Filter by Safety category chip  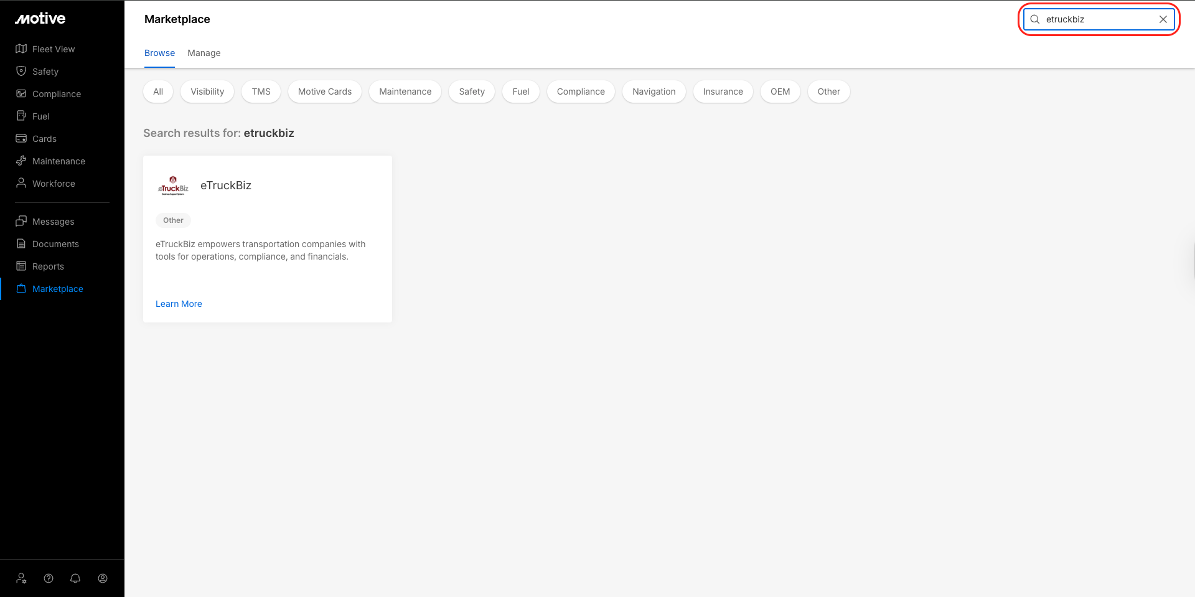click(472, 92)
